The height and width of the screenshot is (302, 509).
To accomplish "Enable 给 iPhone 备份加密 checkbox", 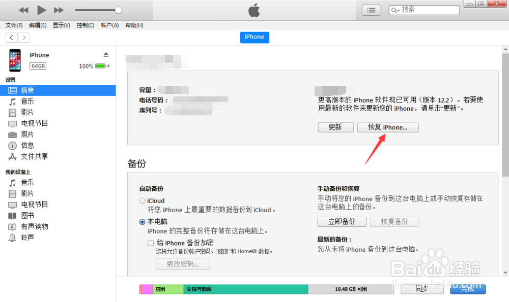I will tap(151, 243).
